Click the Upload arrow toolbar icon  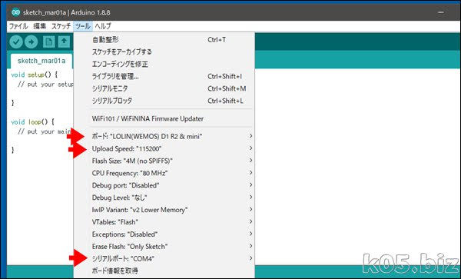tap(32, 42)
